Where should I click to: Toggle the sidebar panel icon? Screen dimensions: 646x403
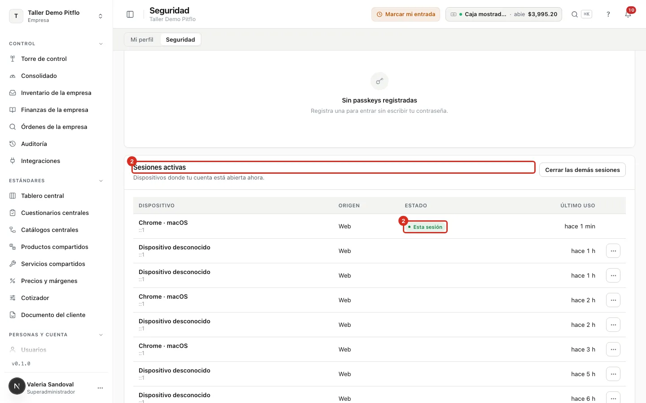[x=130, y=14]
